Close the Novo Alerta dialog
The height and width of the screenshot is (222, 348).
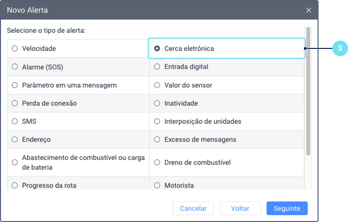(309, 10)
